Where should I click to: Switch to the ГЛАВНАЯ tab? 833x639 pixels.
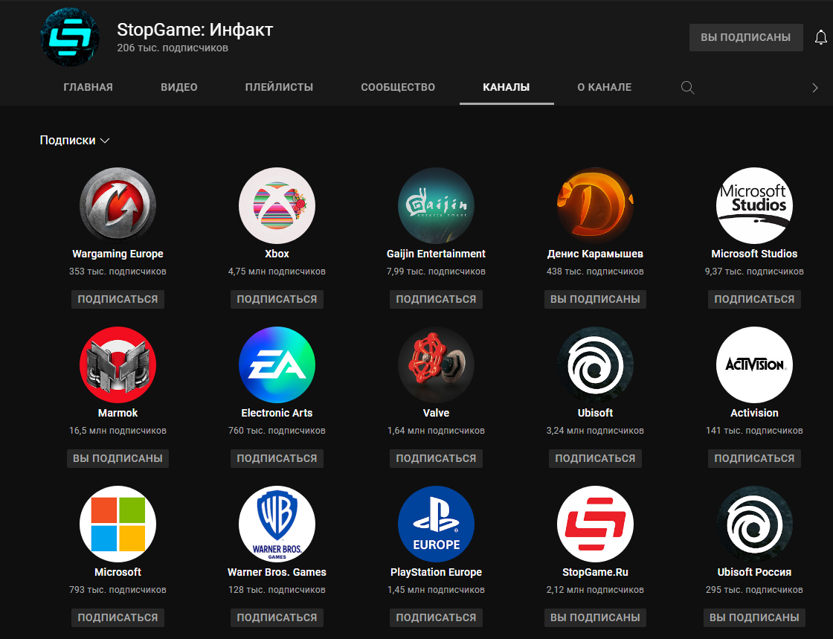[89, 87]
